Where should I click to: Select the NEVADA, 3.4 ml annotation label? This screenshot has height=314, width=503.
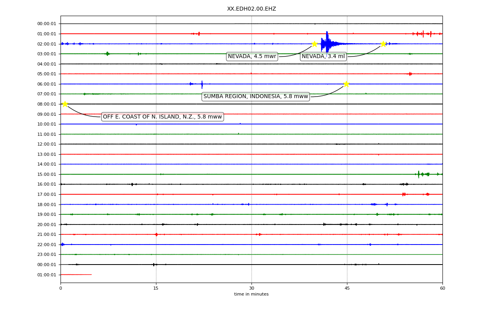pos(323,57)
